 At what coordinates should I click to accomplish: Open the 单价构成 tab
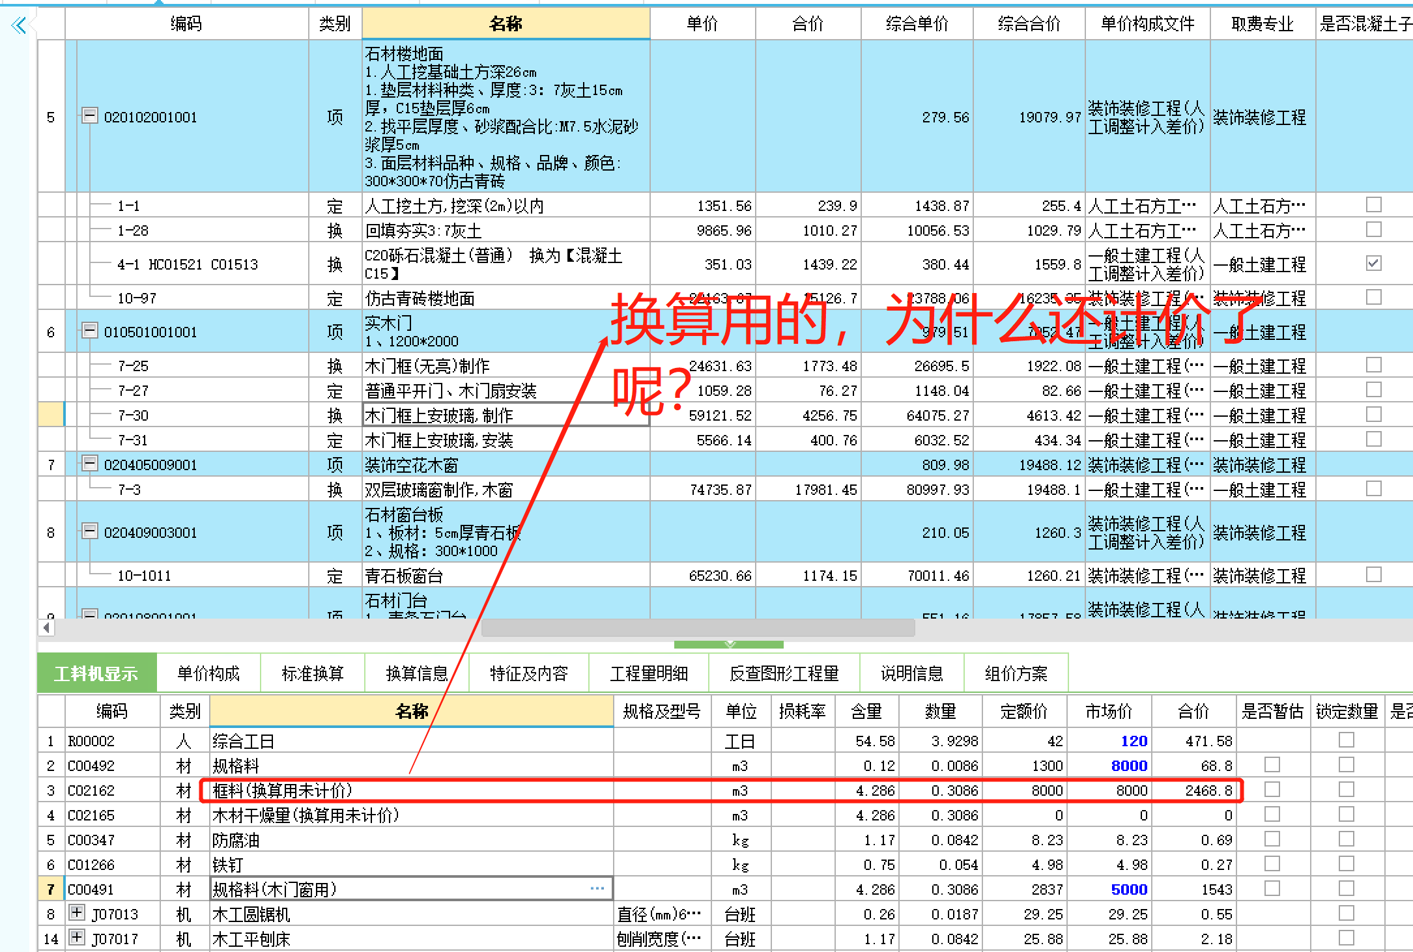tap(208, 673)
